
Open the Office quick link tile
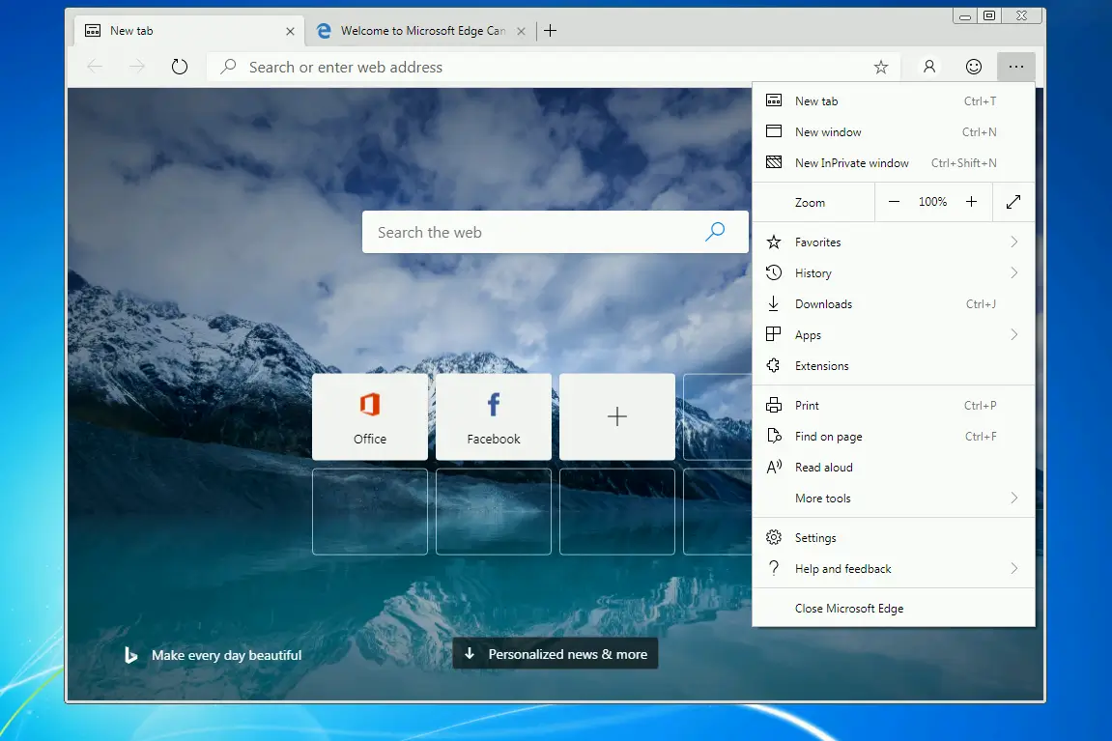pyautogui.click(x=370, y=417)
